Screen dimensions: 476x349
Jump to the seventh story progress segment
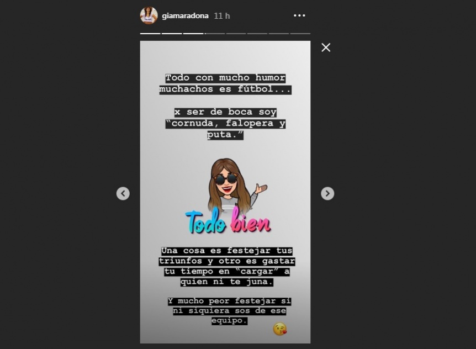(x=279, y=33)
